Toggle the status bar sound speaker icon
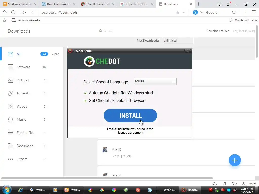Screen dimensions: 259x194 pos(234,183)
